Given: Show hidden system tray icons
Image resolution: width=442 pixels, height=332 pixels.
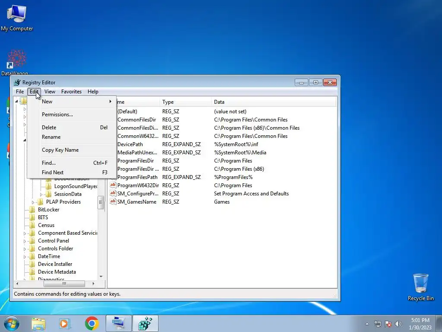Looking at the screenshot, I should (x=367, y=324).
